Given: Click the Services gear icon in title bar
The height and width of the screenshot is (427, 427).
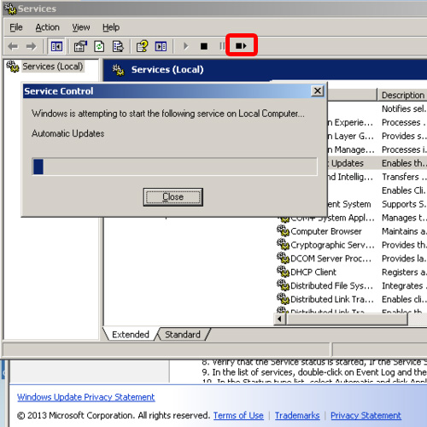Looking at the screenshot, I should 10,9.
